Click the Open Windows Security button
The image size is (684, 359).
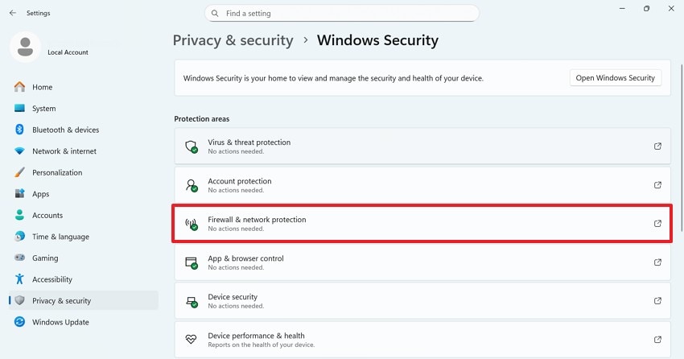pos(616,78)
